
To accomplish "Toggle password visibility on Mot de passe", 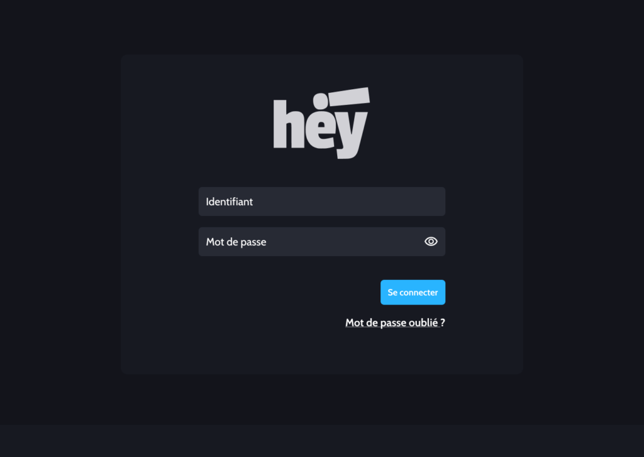I will (431, 242).
